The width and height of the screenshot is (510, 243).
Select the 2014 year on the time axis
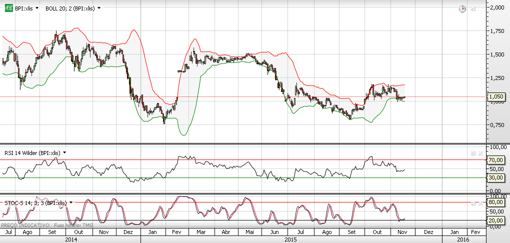point(70,239)
